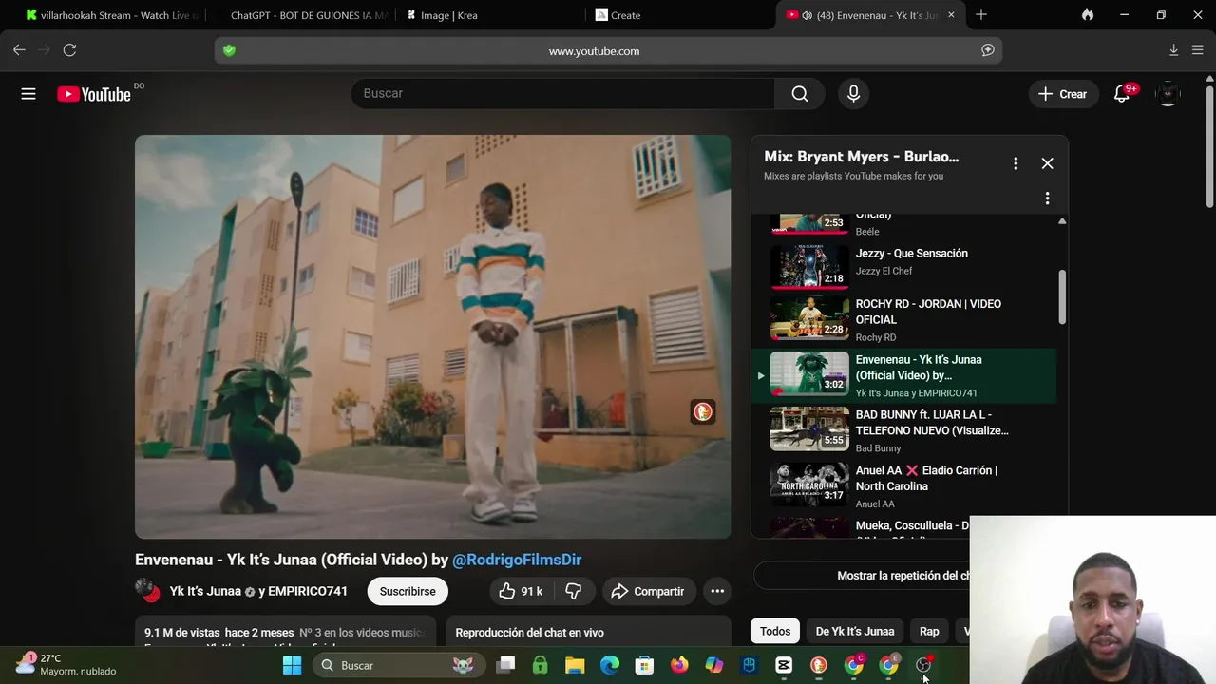Click the fire burn-data button
1216x684 pixels.
click(x=1088, y=15)
